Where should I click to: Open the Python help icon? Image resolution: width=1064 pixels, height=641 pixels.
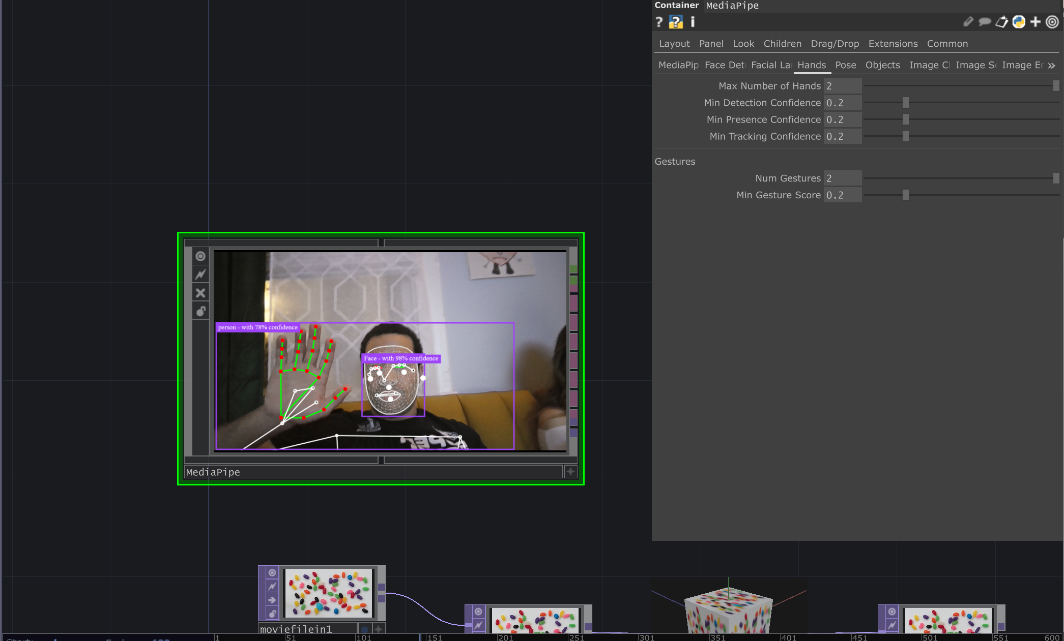coord(676,22)
